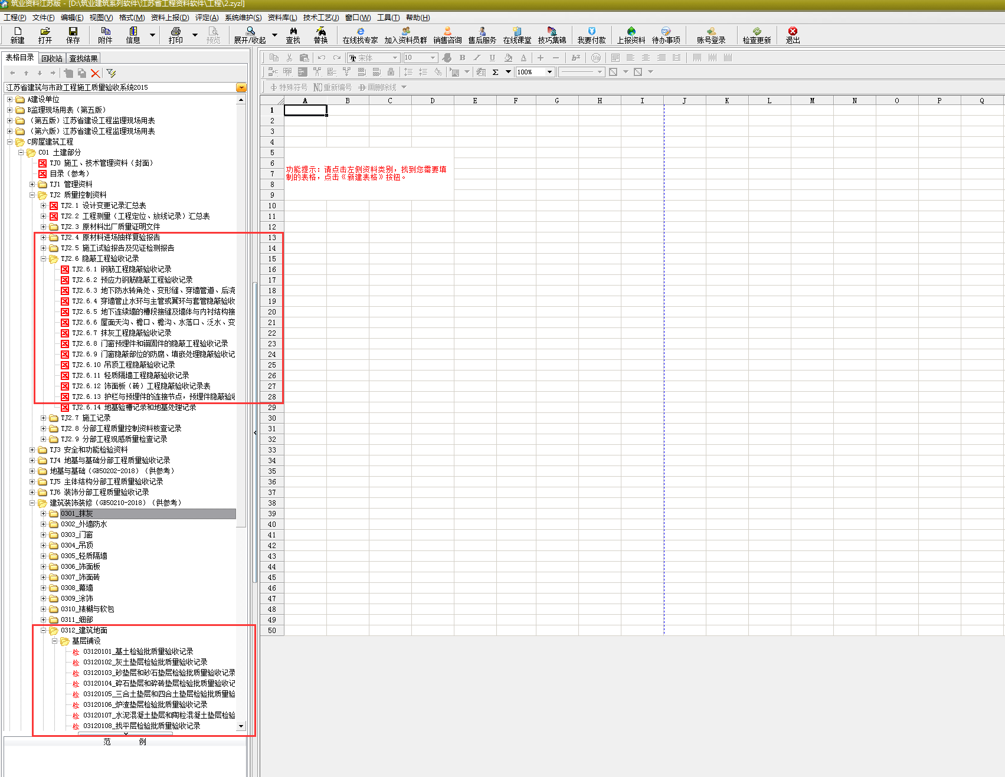Click the fill color bucket icon
The width and height of the screenshot is (1005, 777).
(x=508, y=58)
